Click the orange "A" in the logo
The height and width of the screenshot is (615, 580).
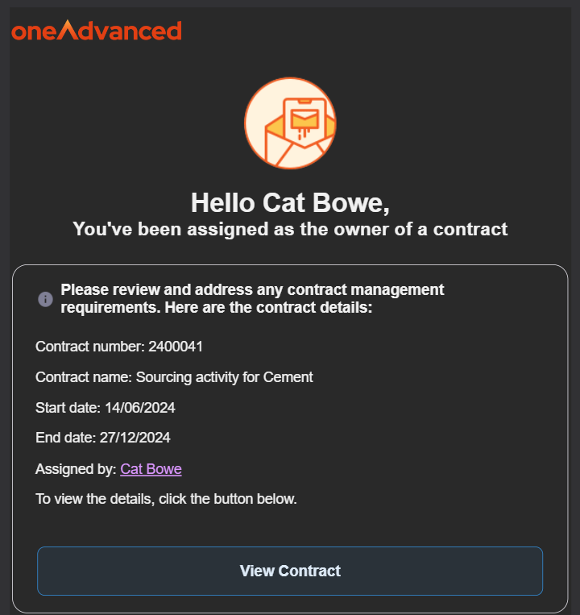pyautogui.click(x=71, y=30)
